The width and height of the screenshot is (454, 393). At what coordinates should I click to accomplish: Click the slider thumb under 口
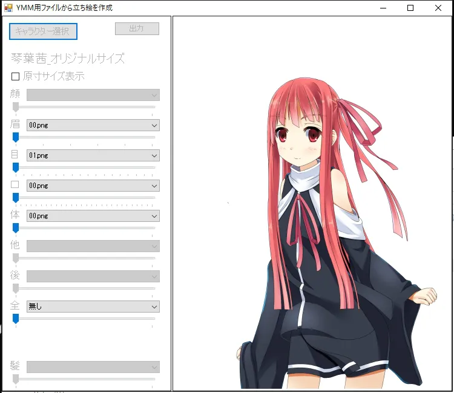(16, 198)
